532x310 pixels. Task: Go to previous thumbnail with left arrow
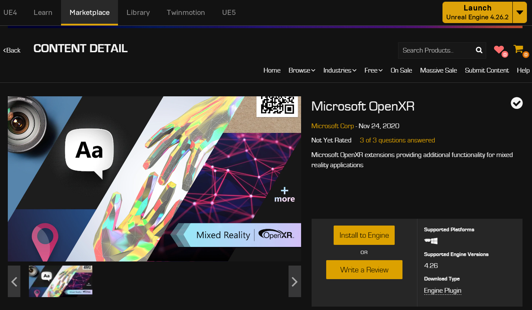pos(14,282)
